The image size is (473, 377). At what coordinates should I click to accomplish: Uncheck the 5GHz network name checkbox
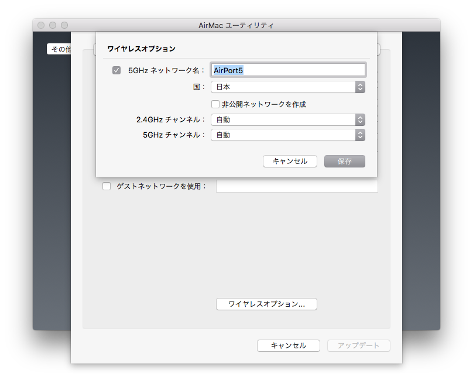click(x=116, y=70)
